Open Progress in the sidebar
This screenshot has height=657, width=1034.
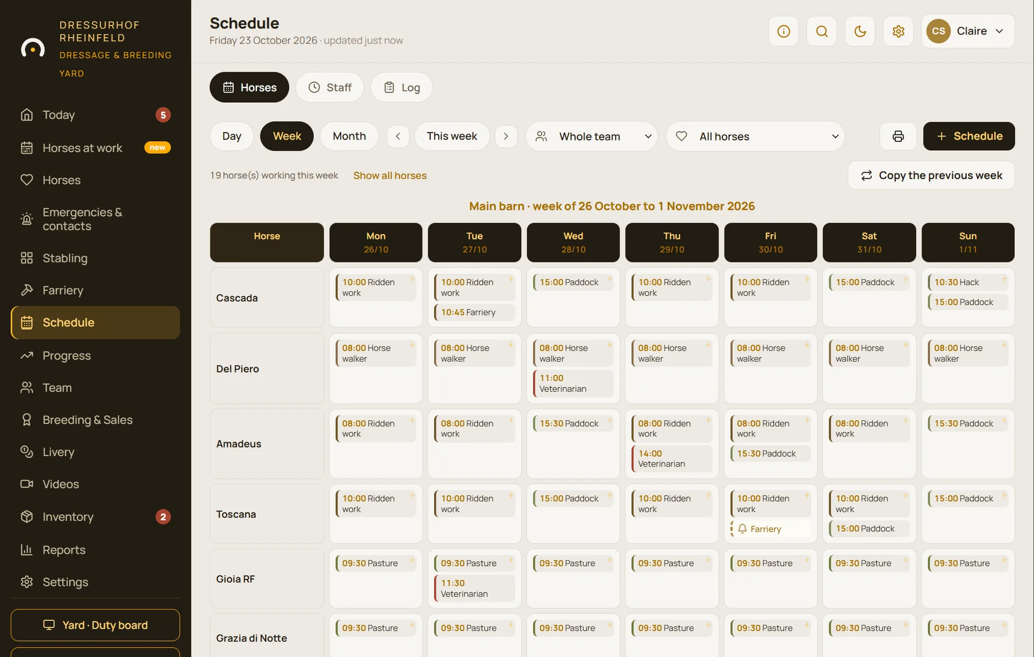[96, 356]
